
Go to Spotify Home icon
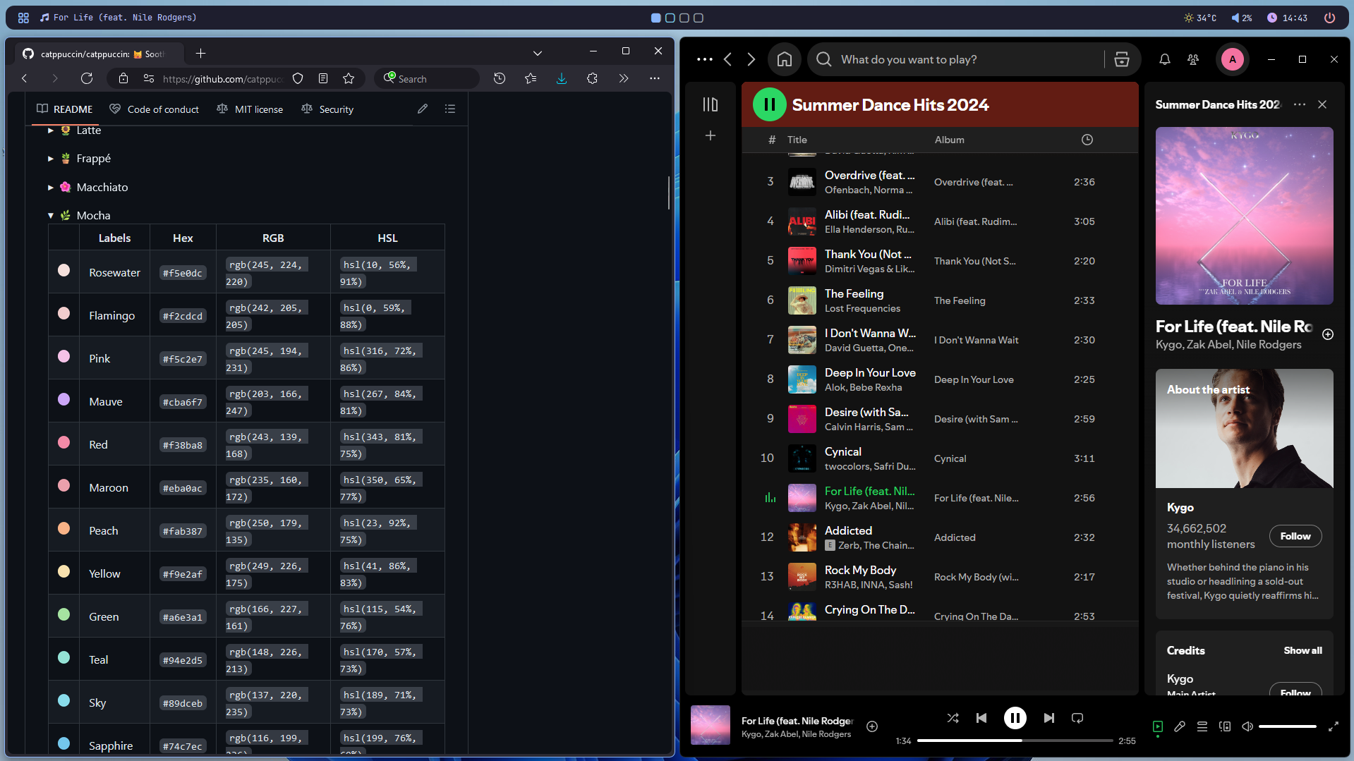[785, 59]
